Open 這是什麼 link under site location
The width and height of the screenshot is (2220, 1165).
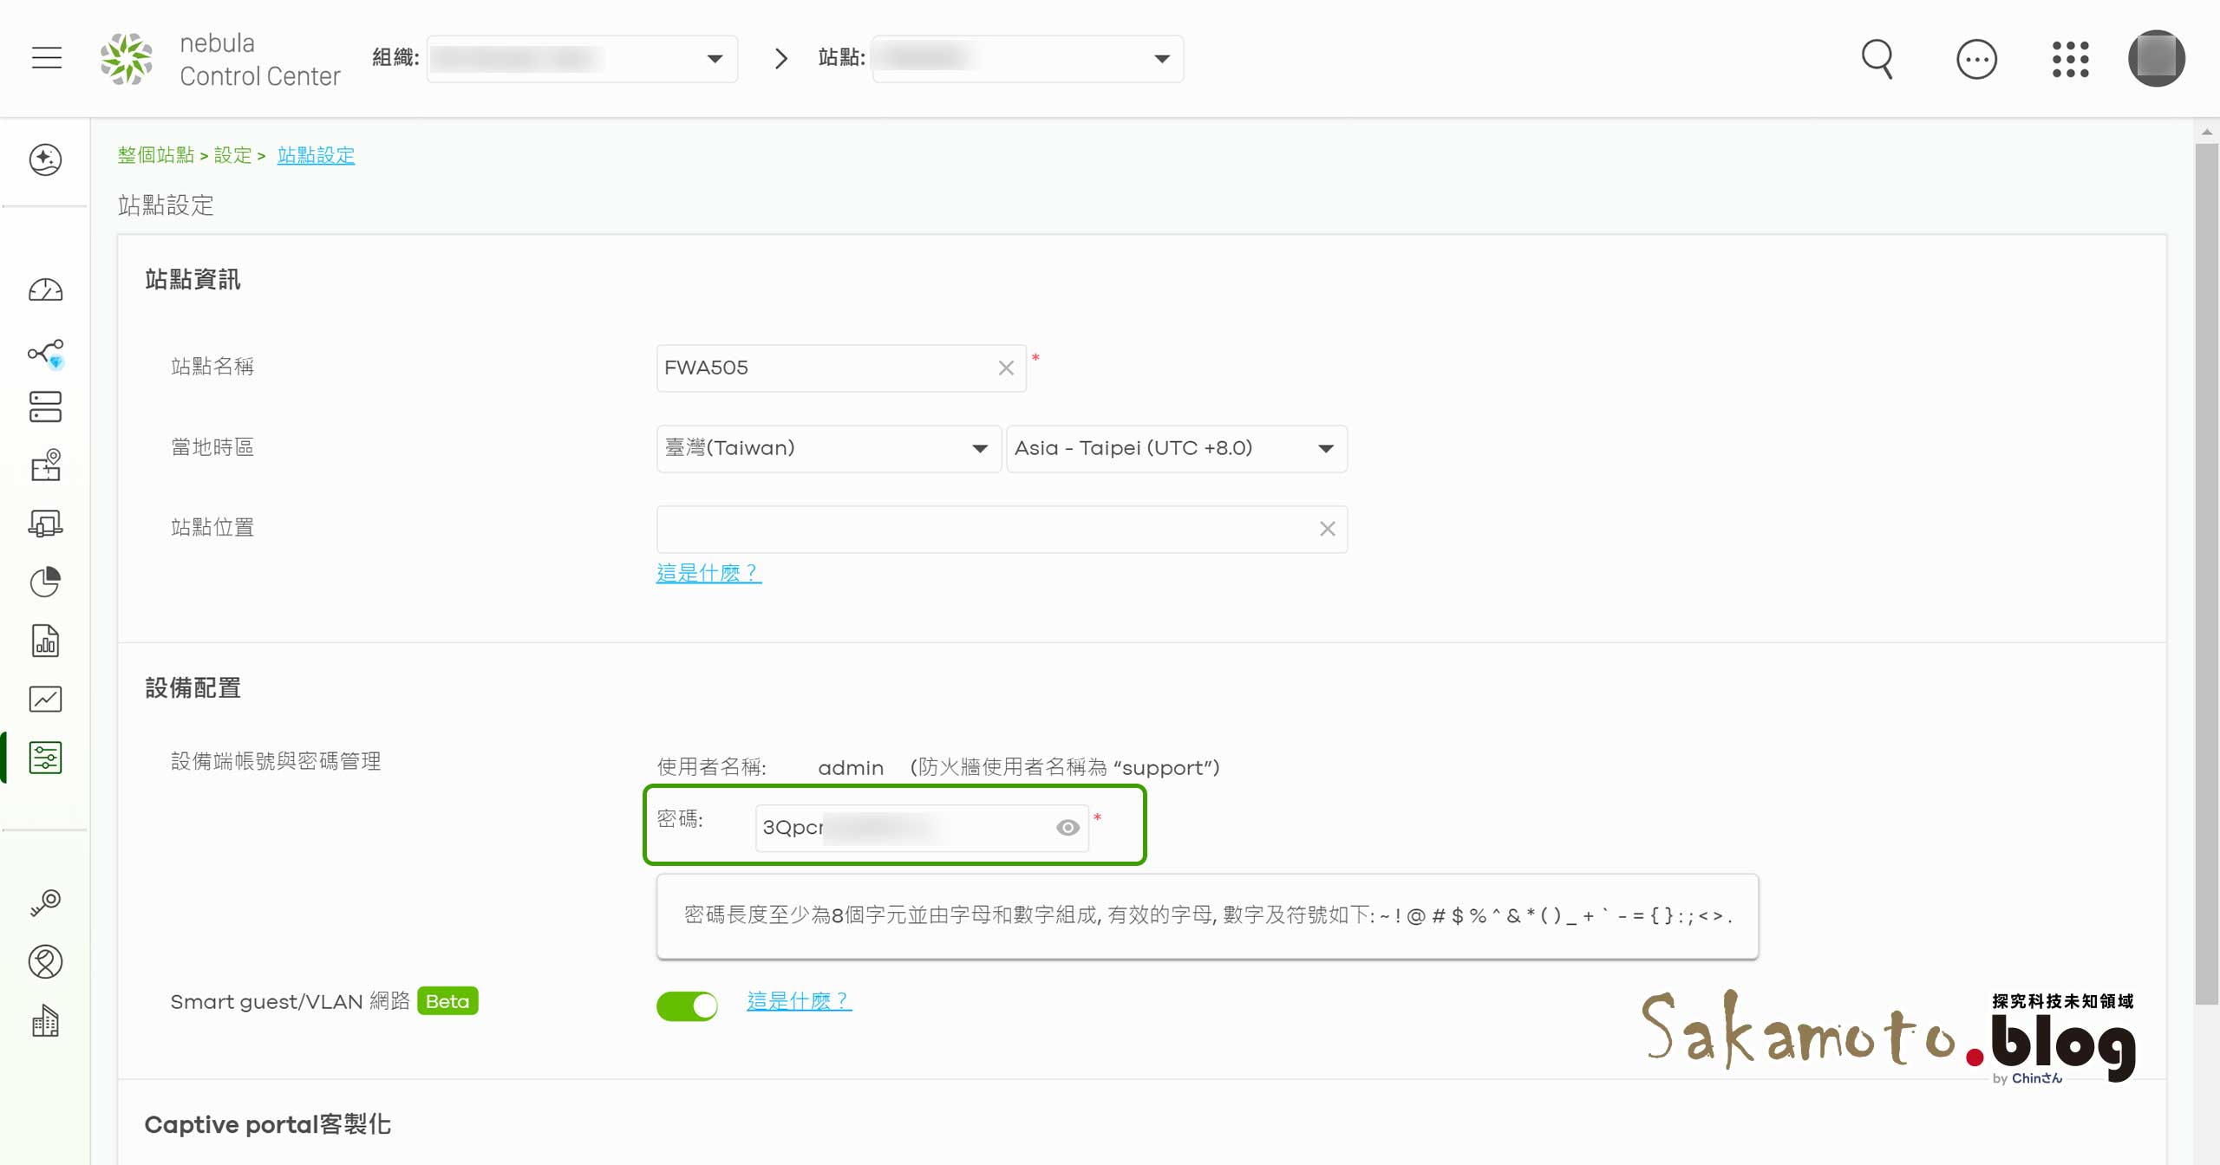click(x=708, y=573)
